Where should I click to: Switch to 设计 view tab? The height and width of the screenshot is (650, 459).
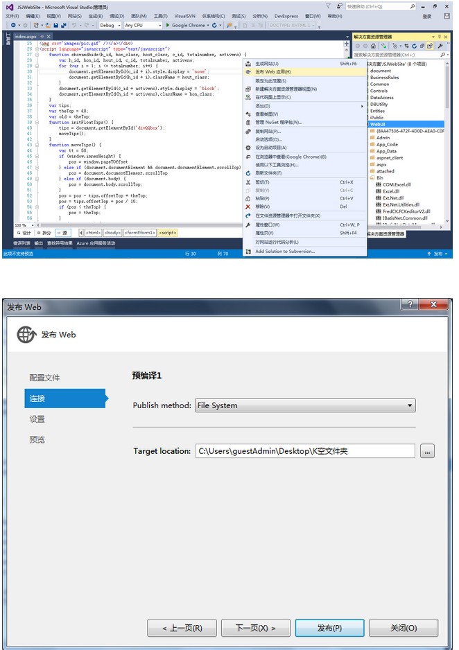tap(24, 233)
